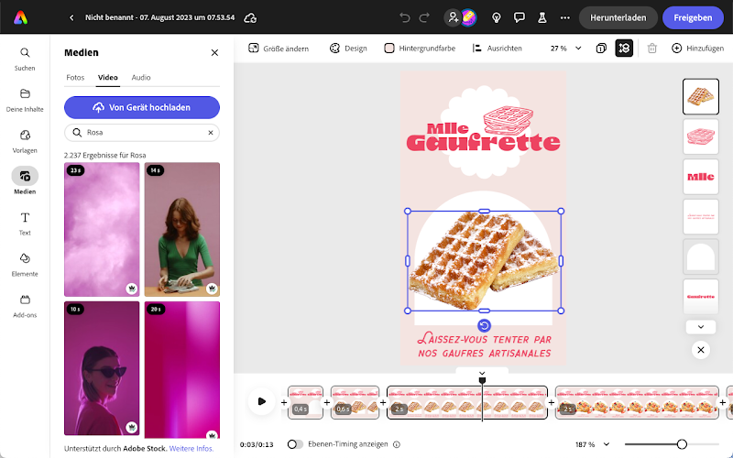The width and height of the screenshot is (733, 458).
Task: Close the Medien panel
Action: (214, 53)
